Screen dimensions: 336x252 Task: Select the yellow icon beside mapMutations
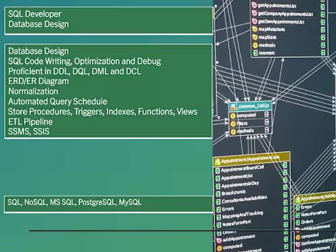pos(255,29)
